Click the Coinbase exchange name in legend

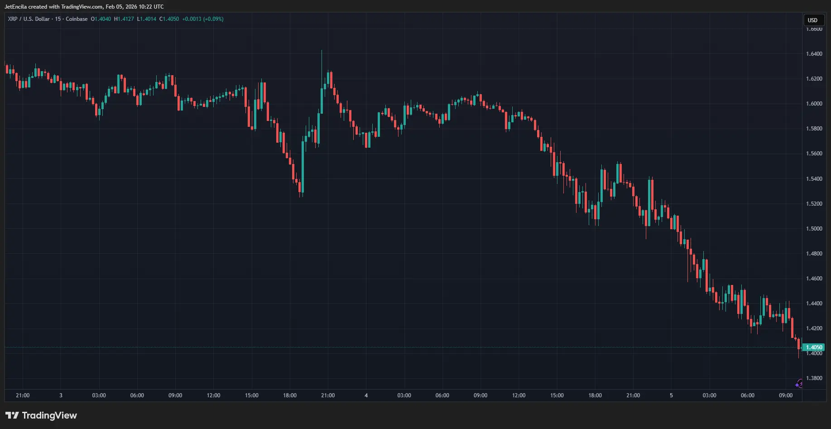pos(77,19)
